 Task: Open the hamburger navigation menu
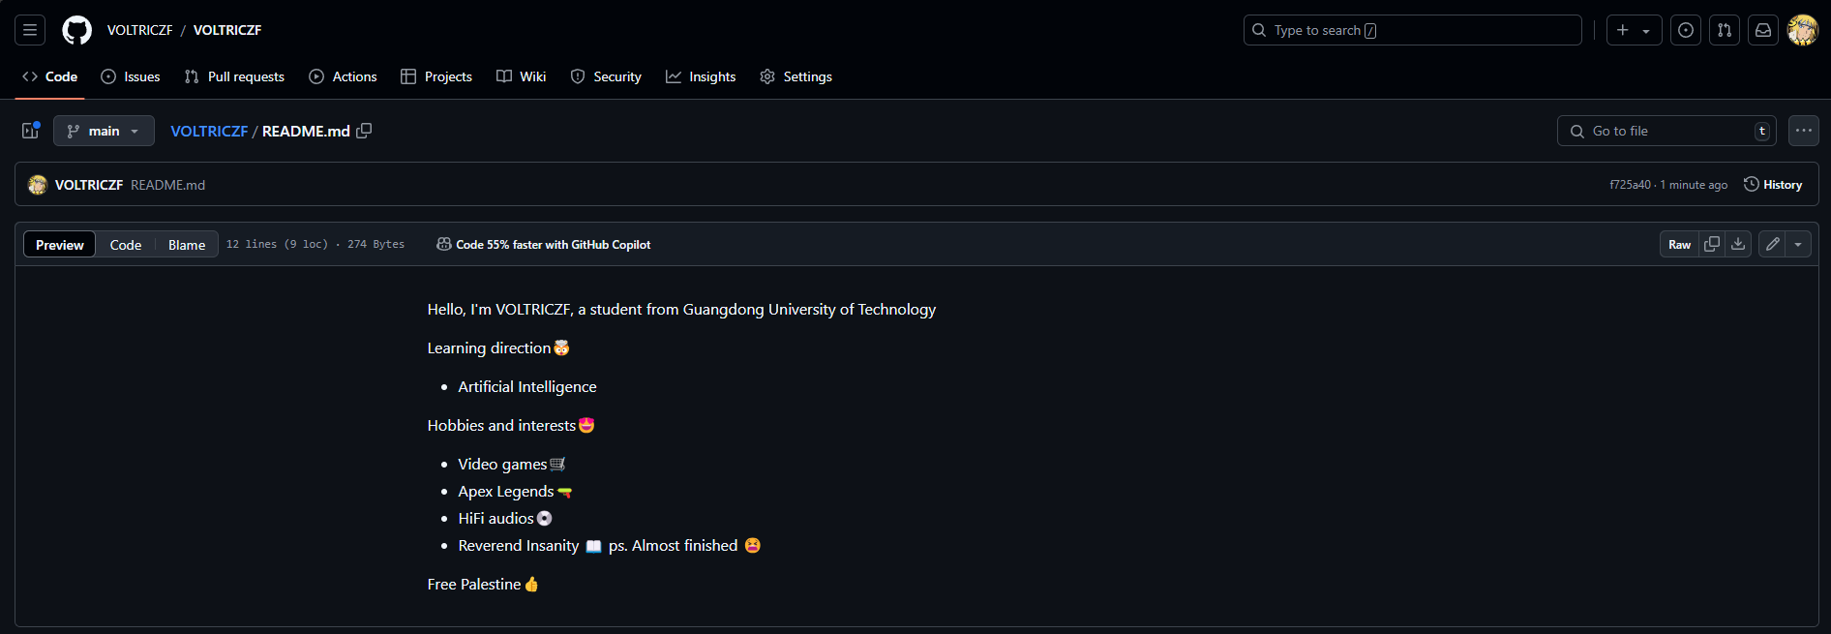(30, 30)
